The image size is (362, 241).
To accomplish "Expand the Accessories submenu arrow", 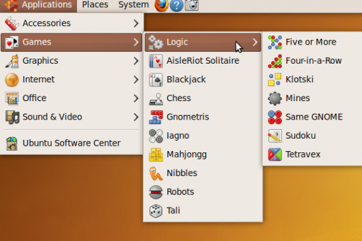I will point(136,23).
